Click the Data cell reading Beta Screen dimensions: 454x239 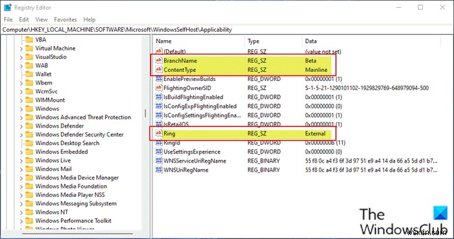click(x=311, y=60)
